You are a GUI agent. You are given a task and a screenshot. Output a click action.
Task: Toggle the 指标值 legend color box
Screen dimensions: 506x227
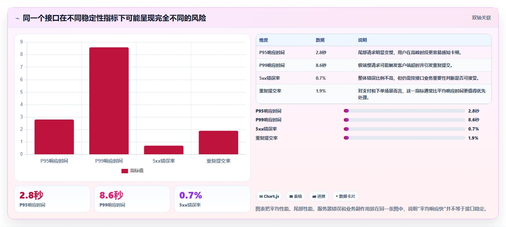click(x=125, y=171)
